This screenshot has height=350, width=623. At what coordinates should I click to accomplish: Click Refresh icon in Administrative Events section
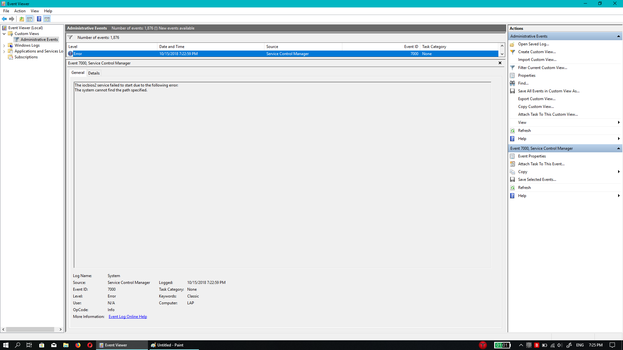tap(512, 131)
